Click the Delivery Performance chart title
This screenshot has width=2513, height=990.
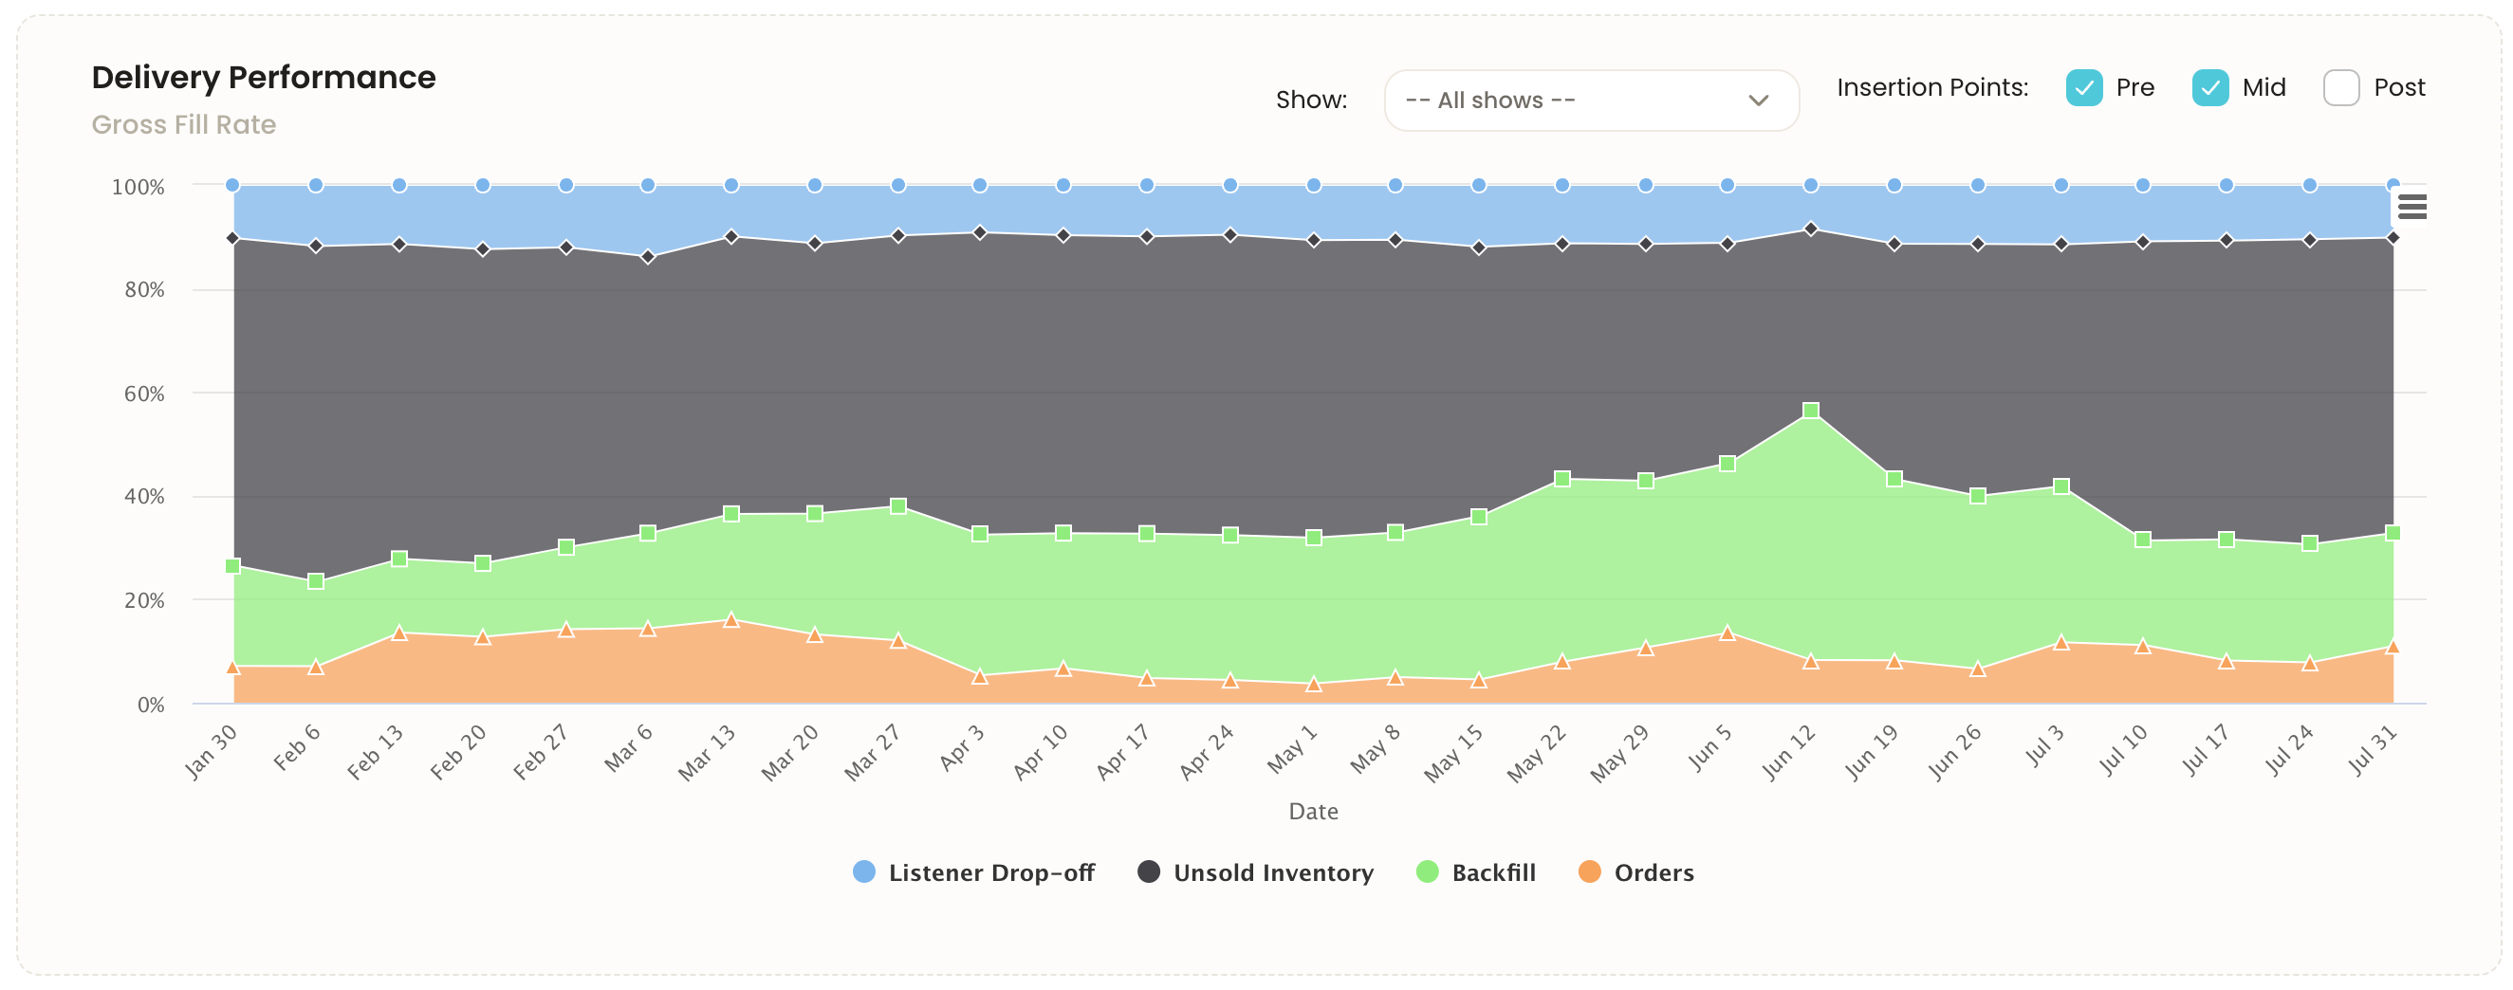pyautogui.click(x=264, y=76)
